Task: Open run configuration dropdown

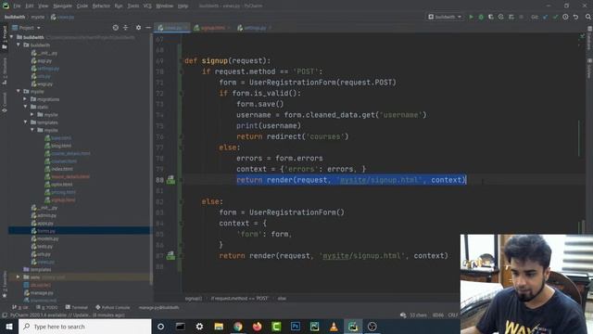Action: 445,17
